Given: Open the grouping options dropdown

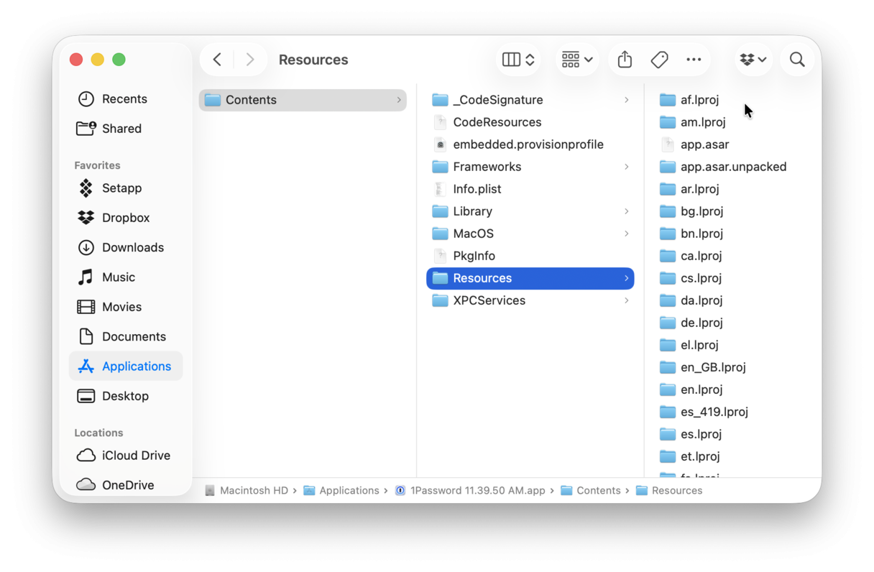Looking at the screenshot, I should pyautogui.click(x=576, y=60).
